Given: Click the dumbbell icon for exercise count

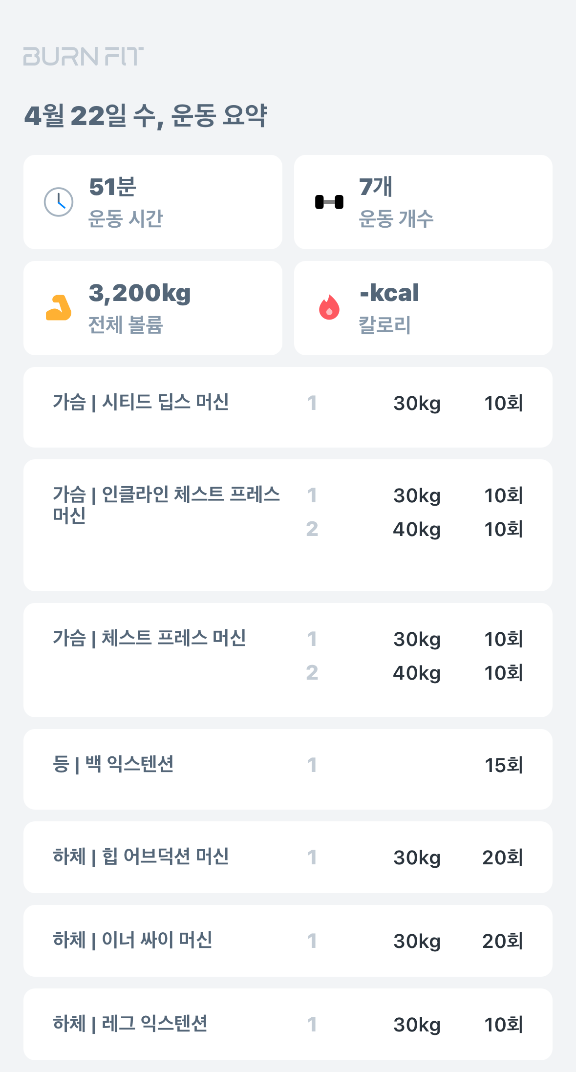Looking at the screenshot, I should point(329,202).
